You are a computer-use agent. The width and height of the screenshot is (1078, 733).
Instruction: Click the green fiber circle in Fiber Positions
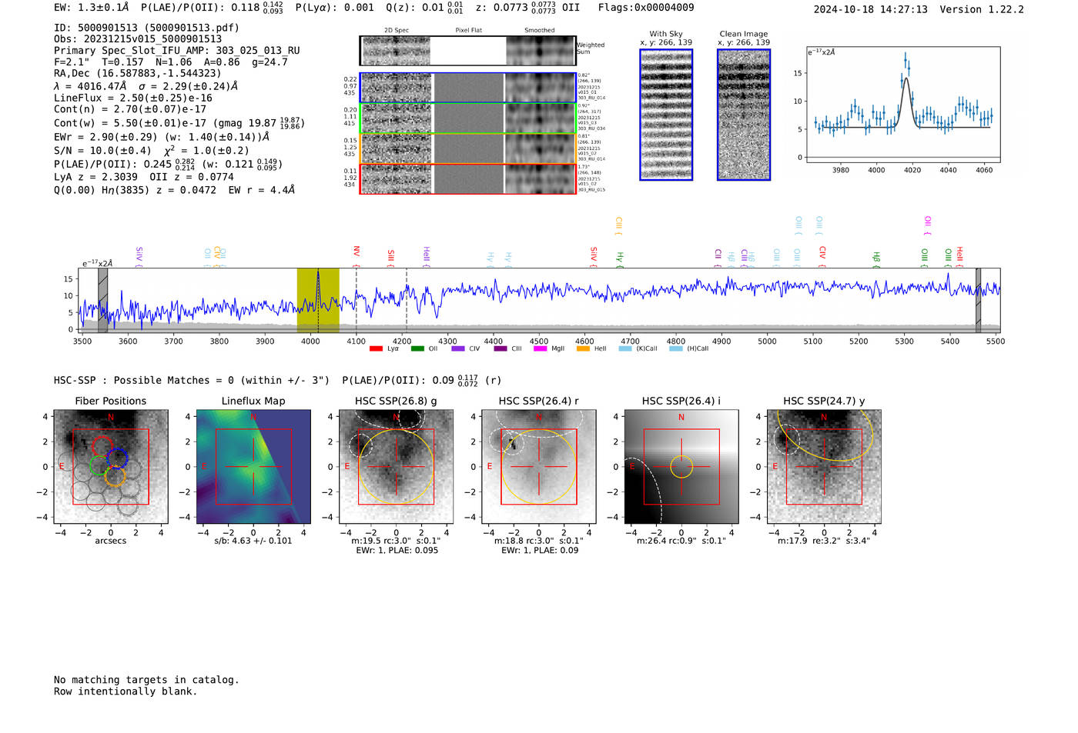(99, 465)
